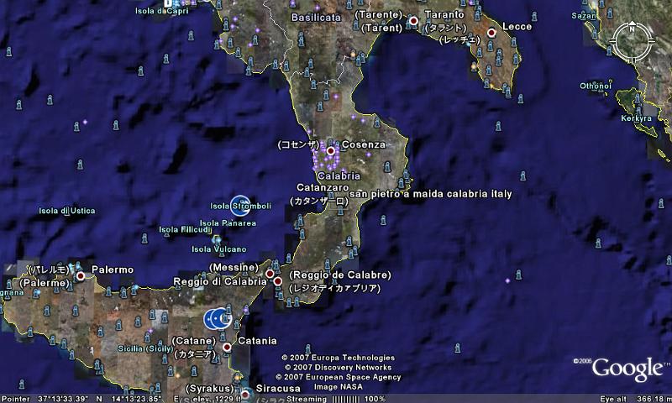
Task: Click the '© 2007 Europa Technologies' attribution
Action: click(339, 358)
